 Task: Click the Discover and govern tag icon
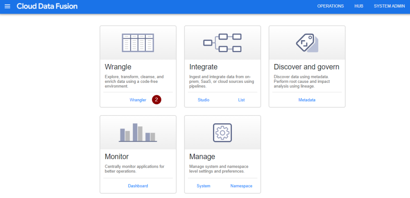pyautogui.click(x=307, y=42)
